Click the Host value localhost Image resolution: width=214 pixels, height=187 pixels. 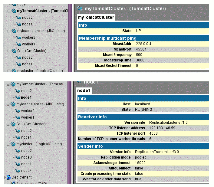click(x=143, y=104)
